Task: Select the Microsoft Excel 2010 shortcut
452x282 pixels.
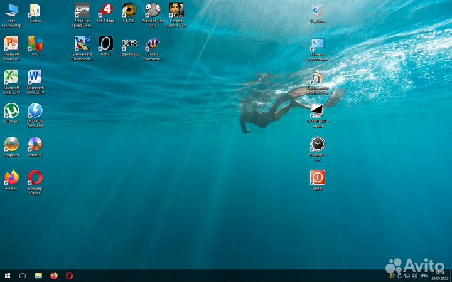Action: click(11, 77)
